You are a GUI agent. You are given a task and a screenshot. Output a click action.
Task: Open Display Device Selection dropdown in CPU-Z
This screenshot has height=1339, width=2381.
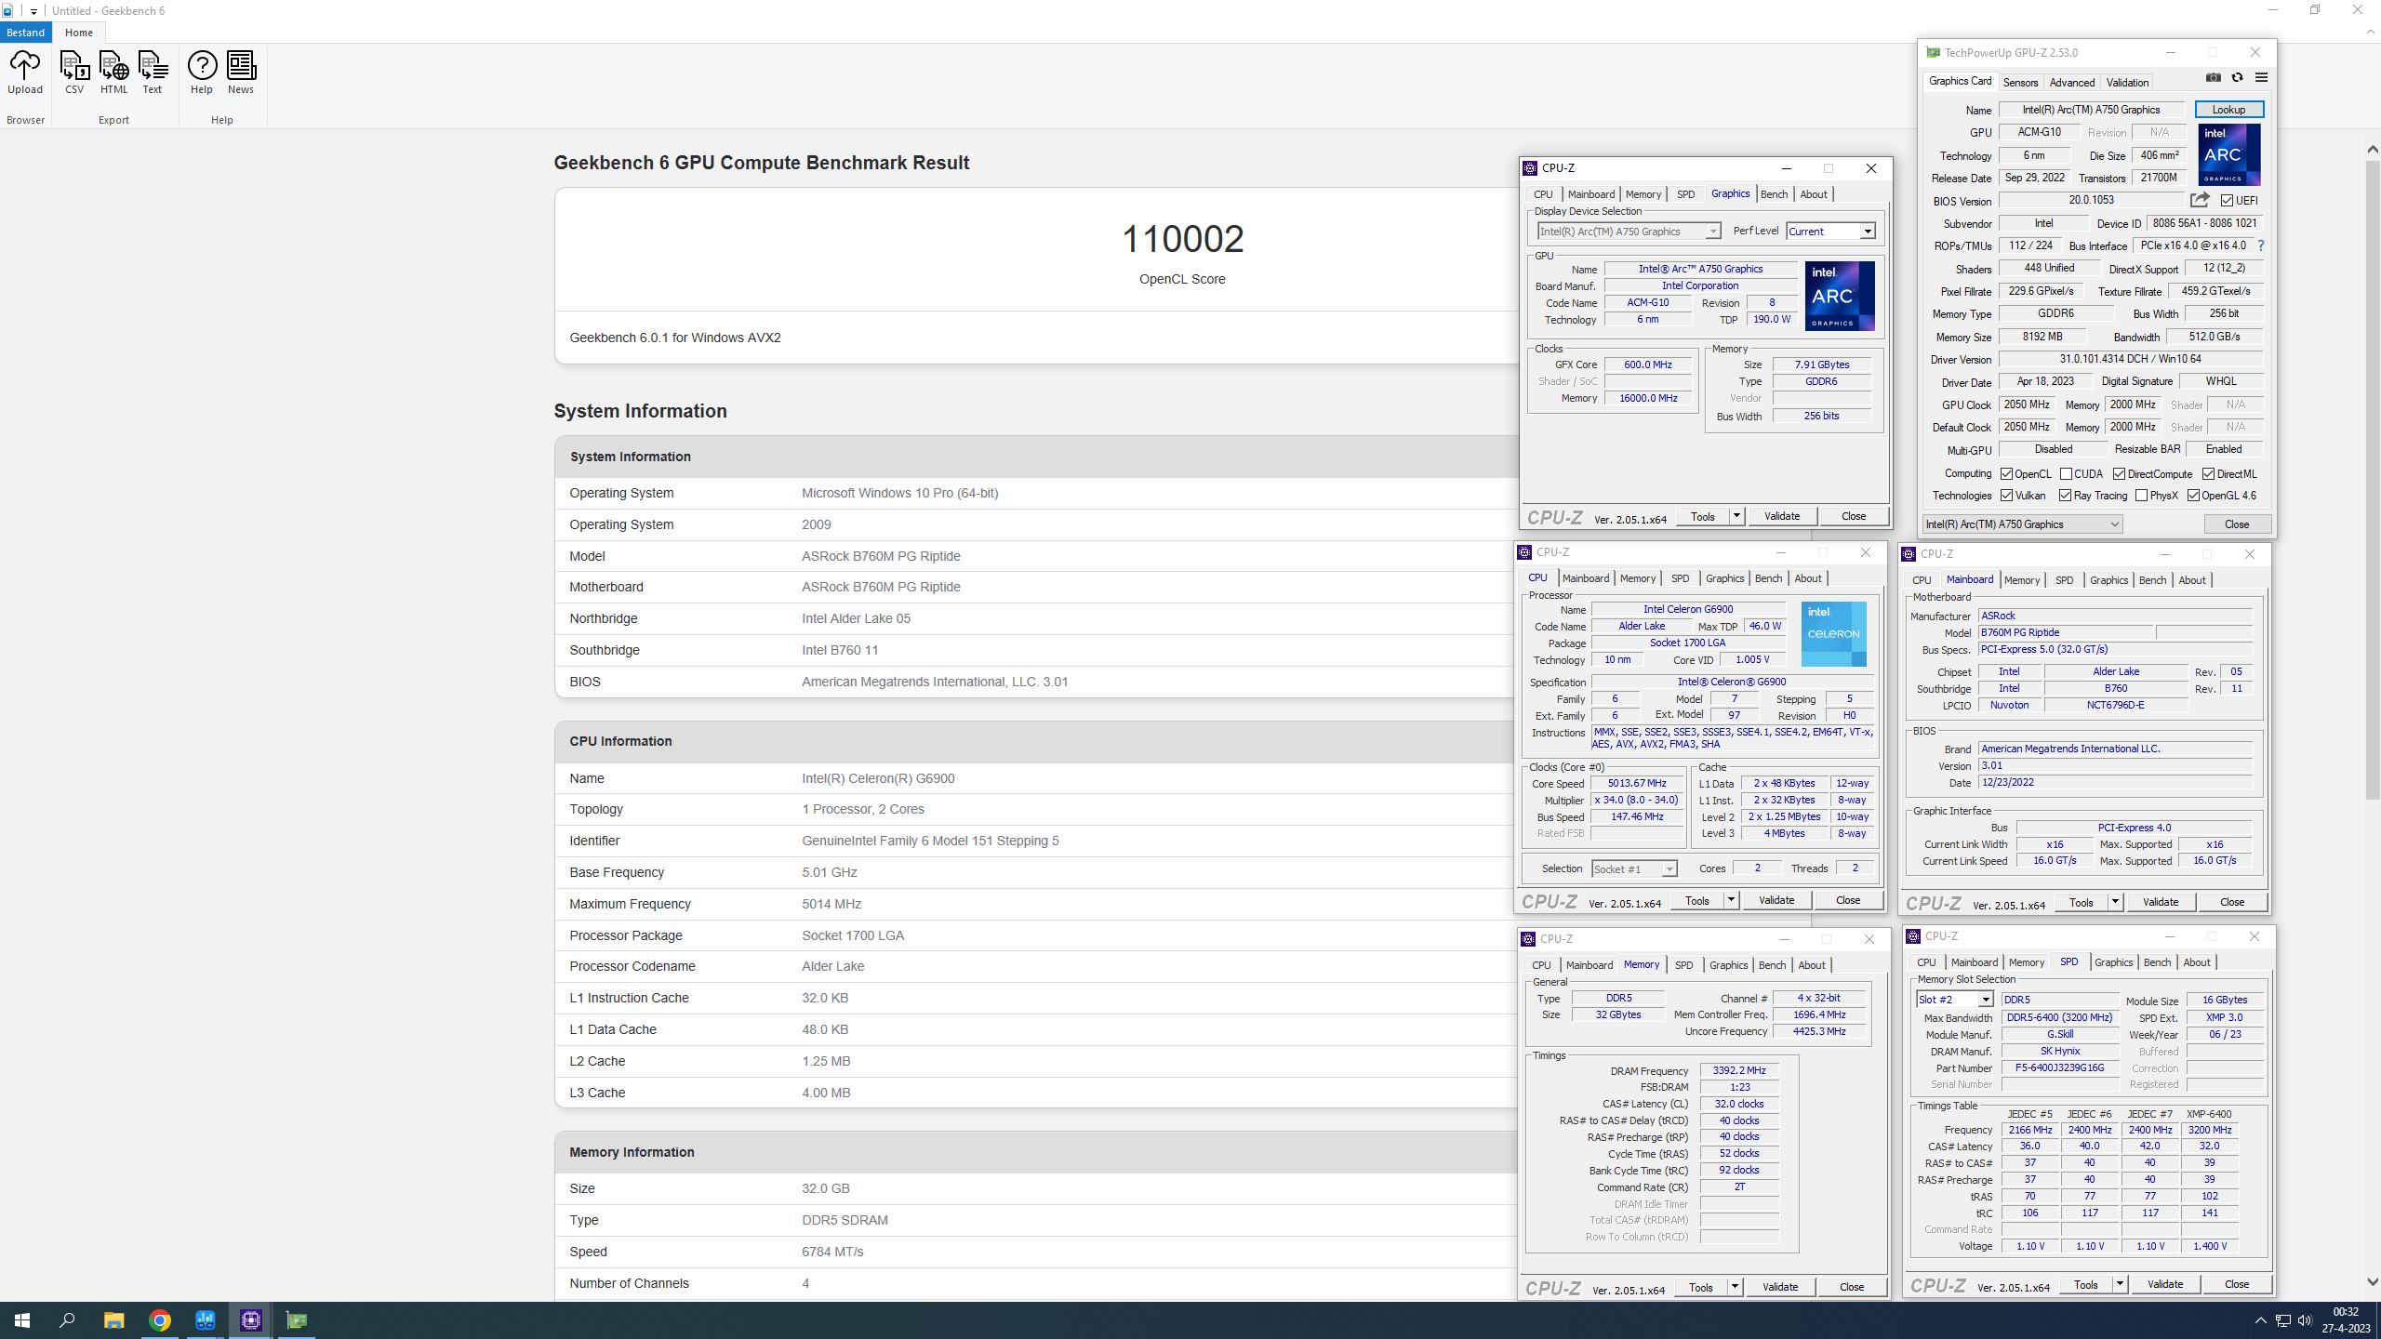(1629, 232)
